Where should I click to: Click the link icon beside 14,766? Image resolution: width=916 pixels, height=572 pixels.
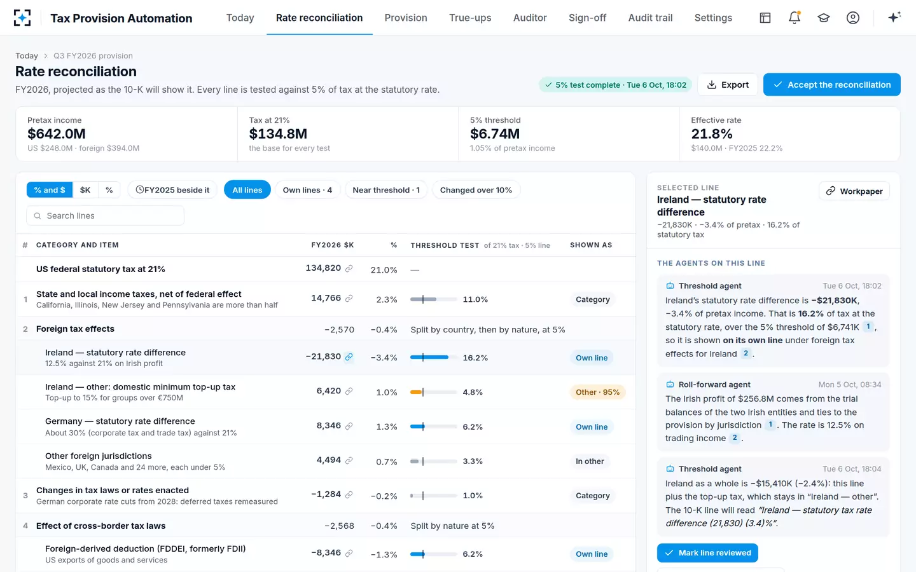(x=349, y=298)
